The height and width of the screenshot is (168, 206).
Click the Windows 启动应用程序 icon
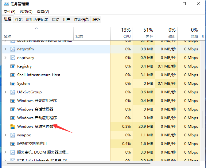[13, 118]
